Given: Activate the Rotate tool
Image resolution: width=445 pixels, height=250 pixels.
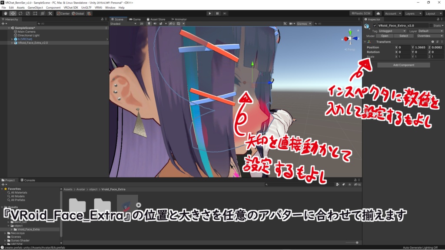Looking at the screenshot, I should click(x=20, y=13).
